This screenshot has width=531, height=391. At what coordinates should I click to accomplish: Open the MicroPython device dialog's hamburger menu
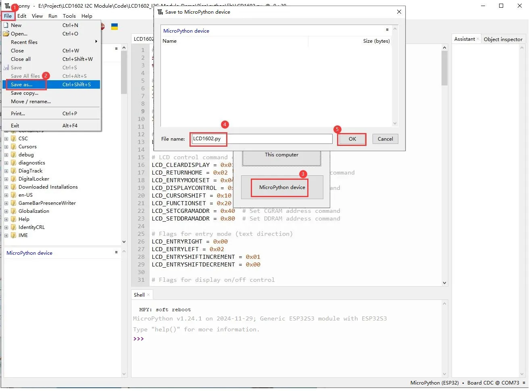[x=387, y=30]
